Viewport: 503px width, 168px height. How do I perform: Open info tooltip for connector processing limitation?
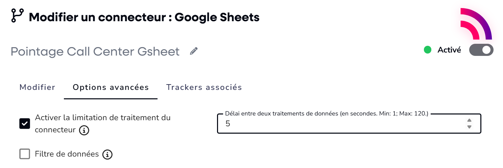84,130
